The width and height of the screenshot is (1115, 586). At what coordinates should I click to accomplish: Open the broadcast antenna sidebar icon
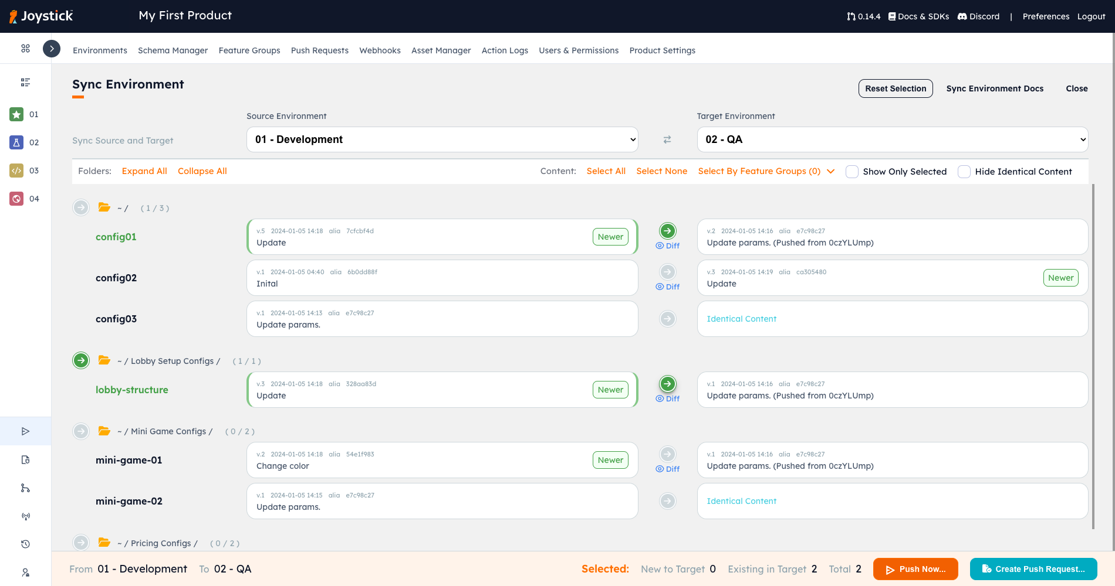click(x=25, y=516)
